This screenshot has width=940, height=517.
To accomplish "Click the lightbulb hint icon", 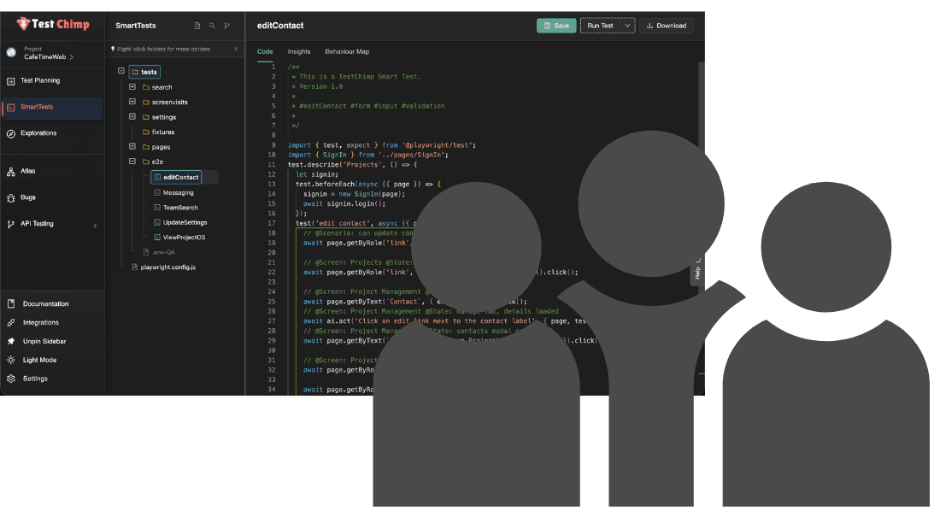I will (x=113, y=50).
